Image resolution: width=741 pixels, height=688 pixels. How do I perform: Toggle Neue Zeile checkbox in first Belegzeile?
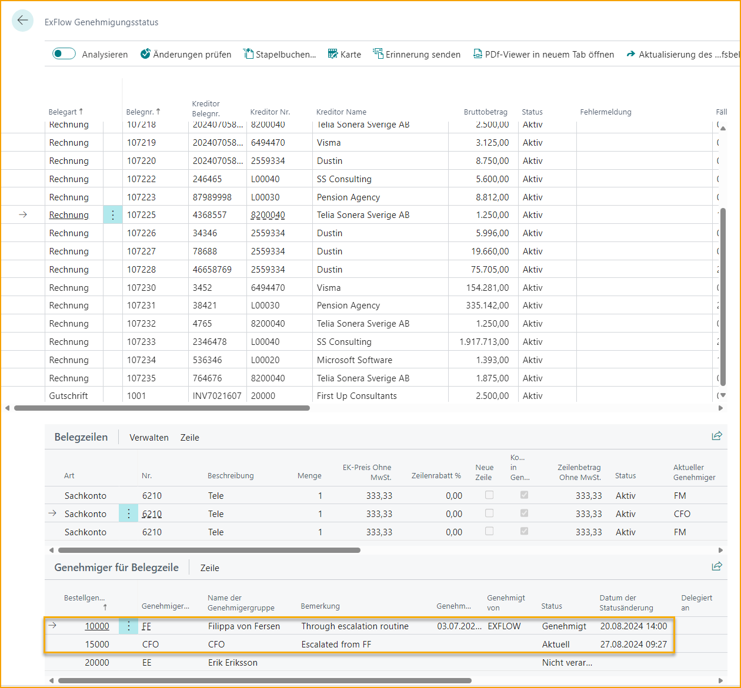(x=489, y=495)
